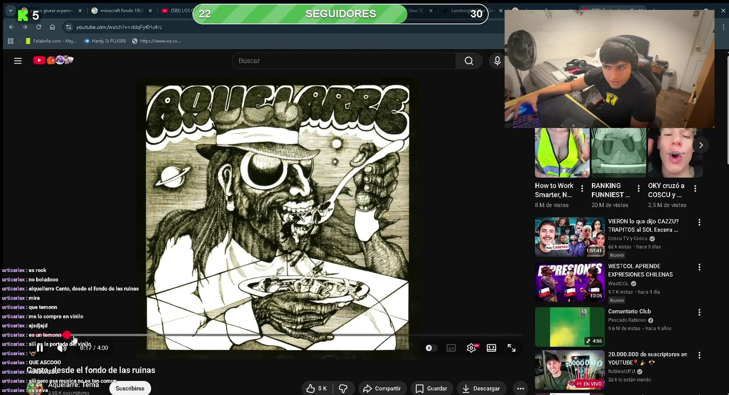Open options for '20.000.000 de suscriptores' video
This screenshot has height=395, width=729.
699,356
